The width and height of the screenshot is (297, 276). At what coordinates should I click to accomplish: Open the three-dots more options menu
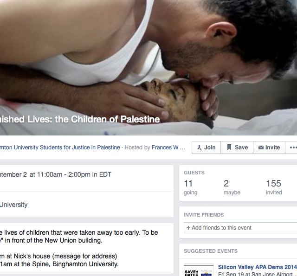coord(292,148)
